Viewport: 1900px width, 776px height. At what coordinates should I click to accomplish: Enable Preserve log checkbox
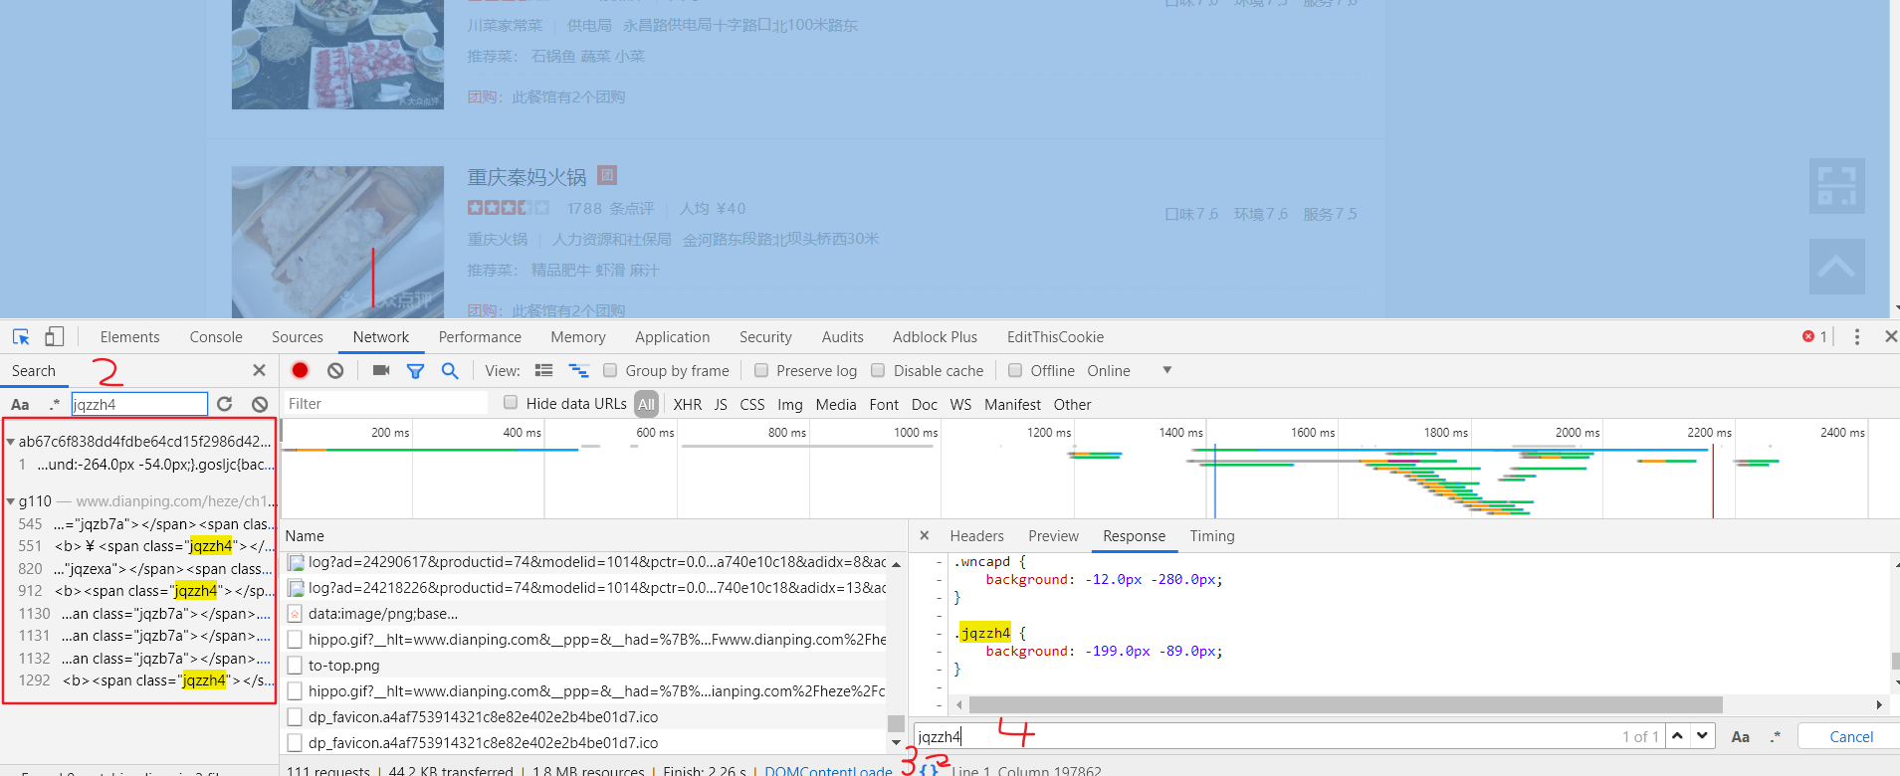tap(761, 370)
